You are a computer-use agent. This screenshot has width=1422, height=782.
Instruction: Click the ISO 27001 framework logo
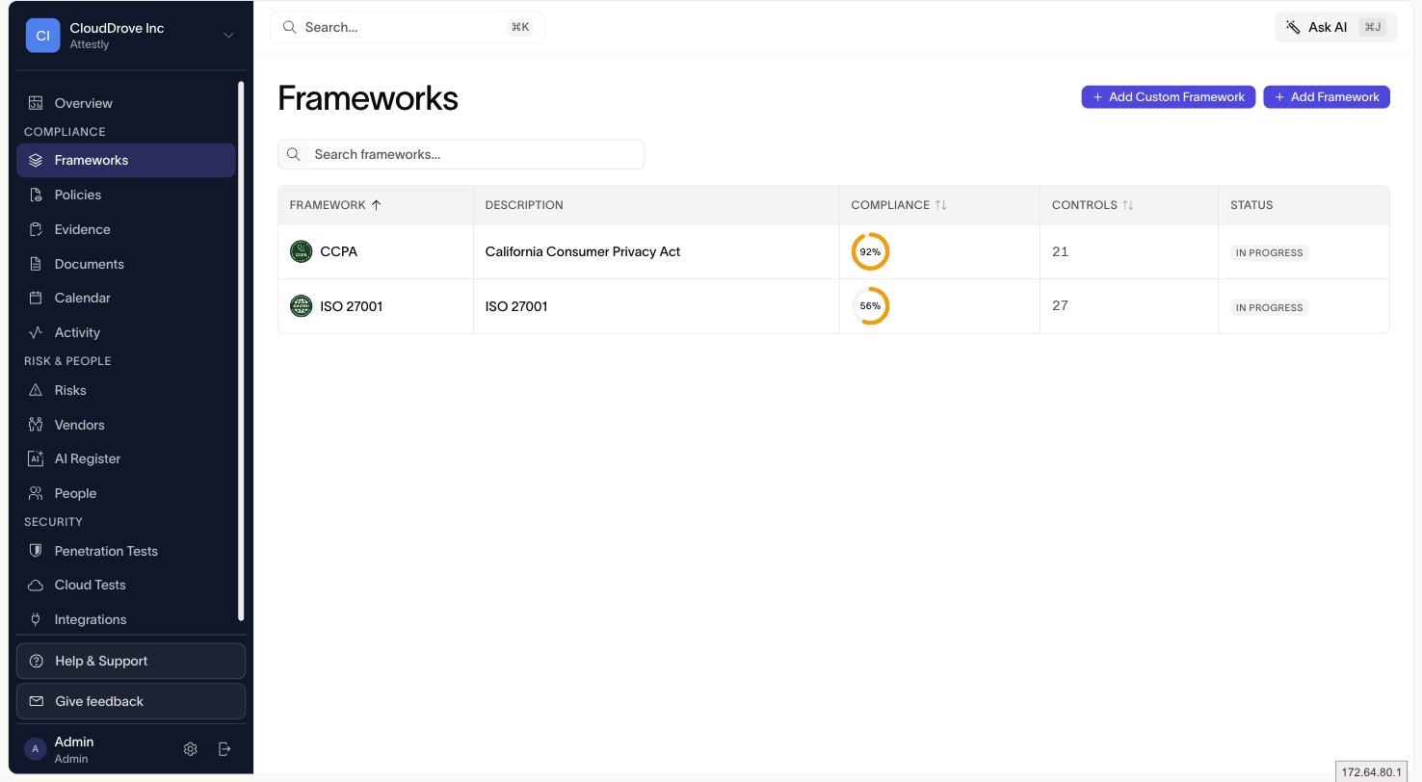[301, 306]
